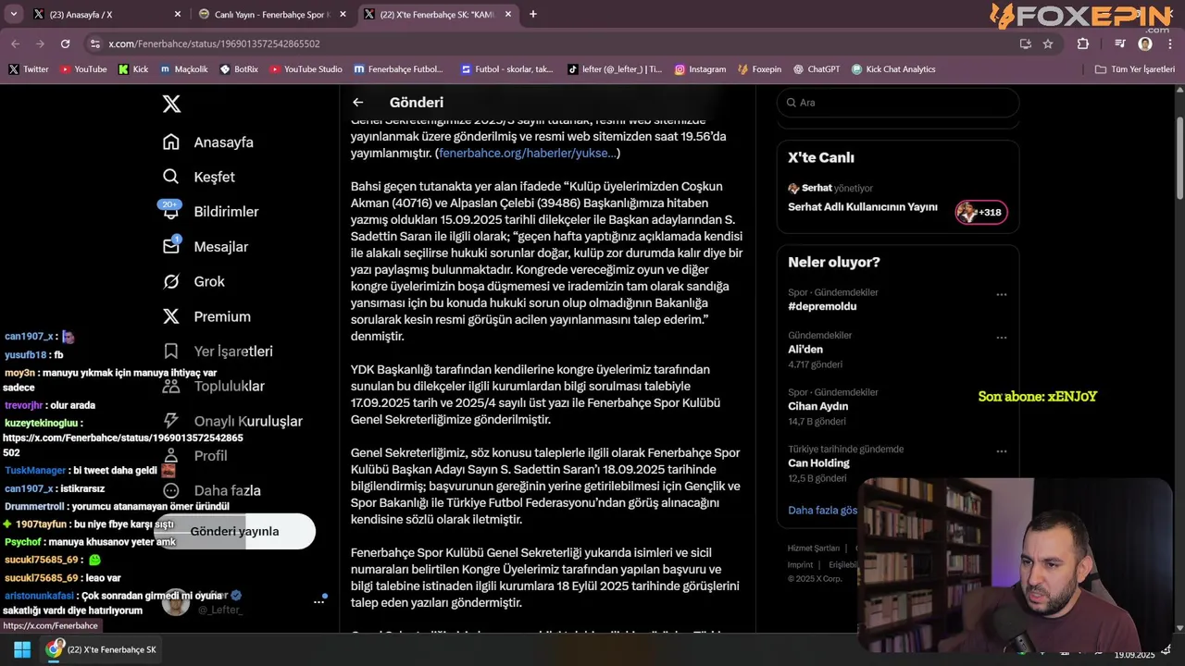Open tab search dropdown arrow in Chrome

tap(13, 14)
